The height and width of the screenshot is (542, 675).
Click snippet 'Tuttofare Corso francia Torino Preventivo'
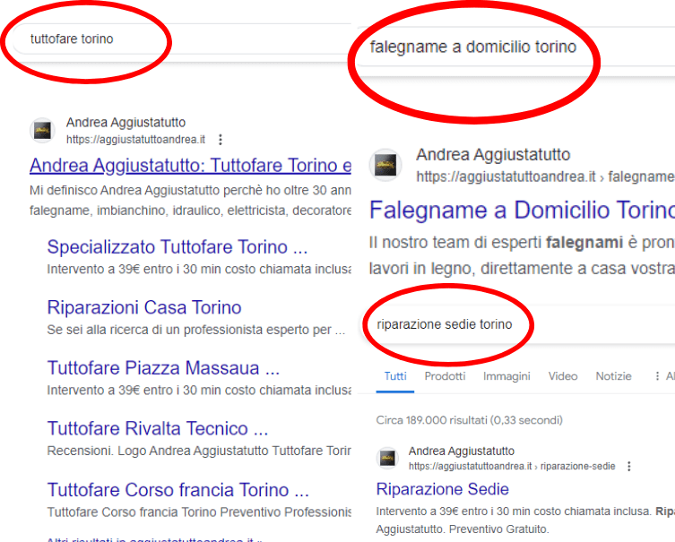[x=199, y=512]
